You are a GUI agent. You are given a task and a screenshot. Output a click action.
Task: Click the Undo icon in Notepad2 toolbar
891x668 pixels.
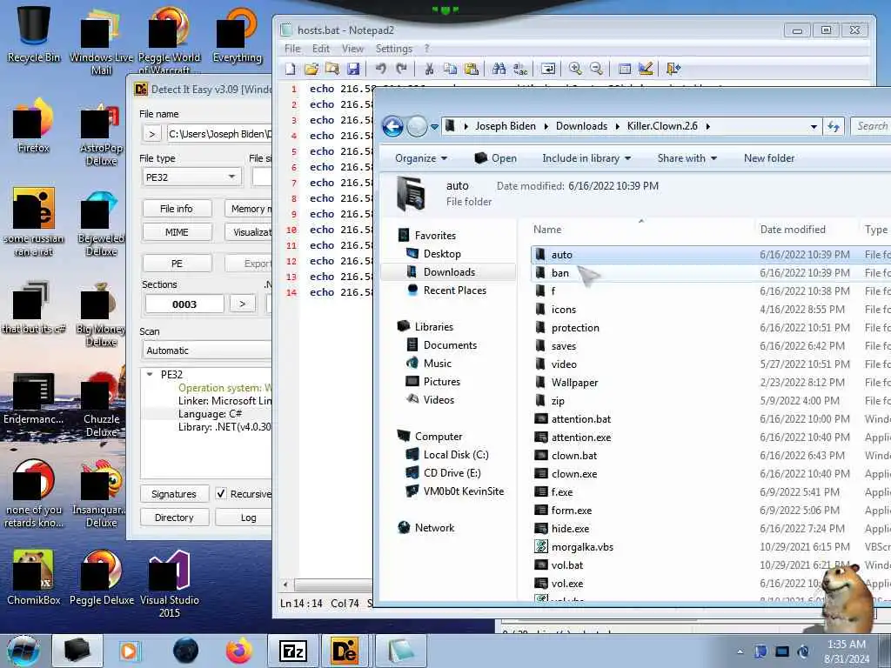[x=380, y=69]
